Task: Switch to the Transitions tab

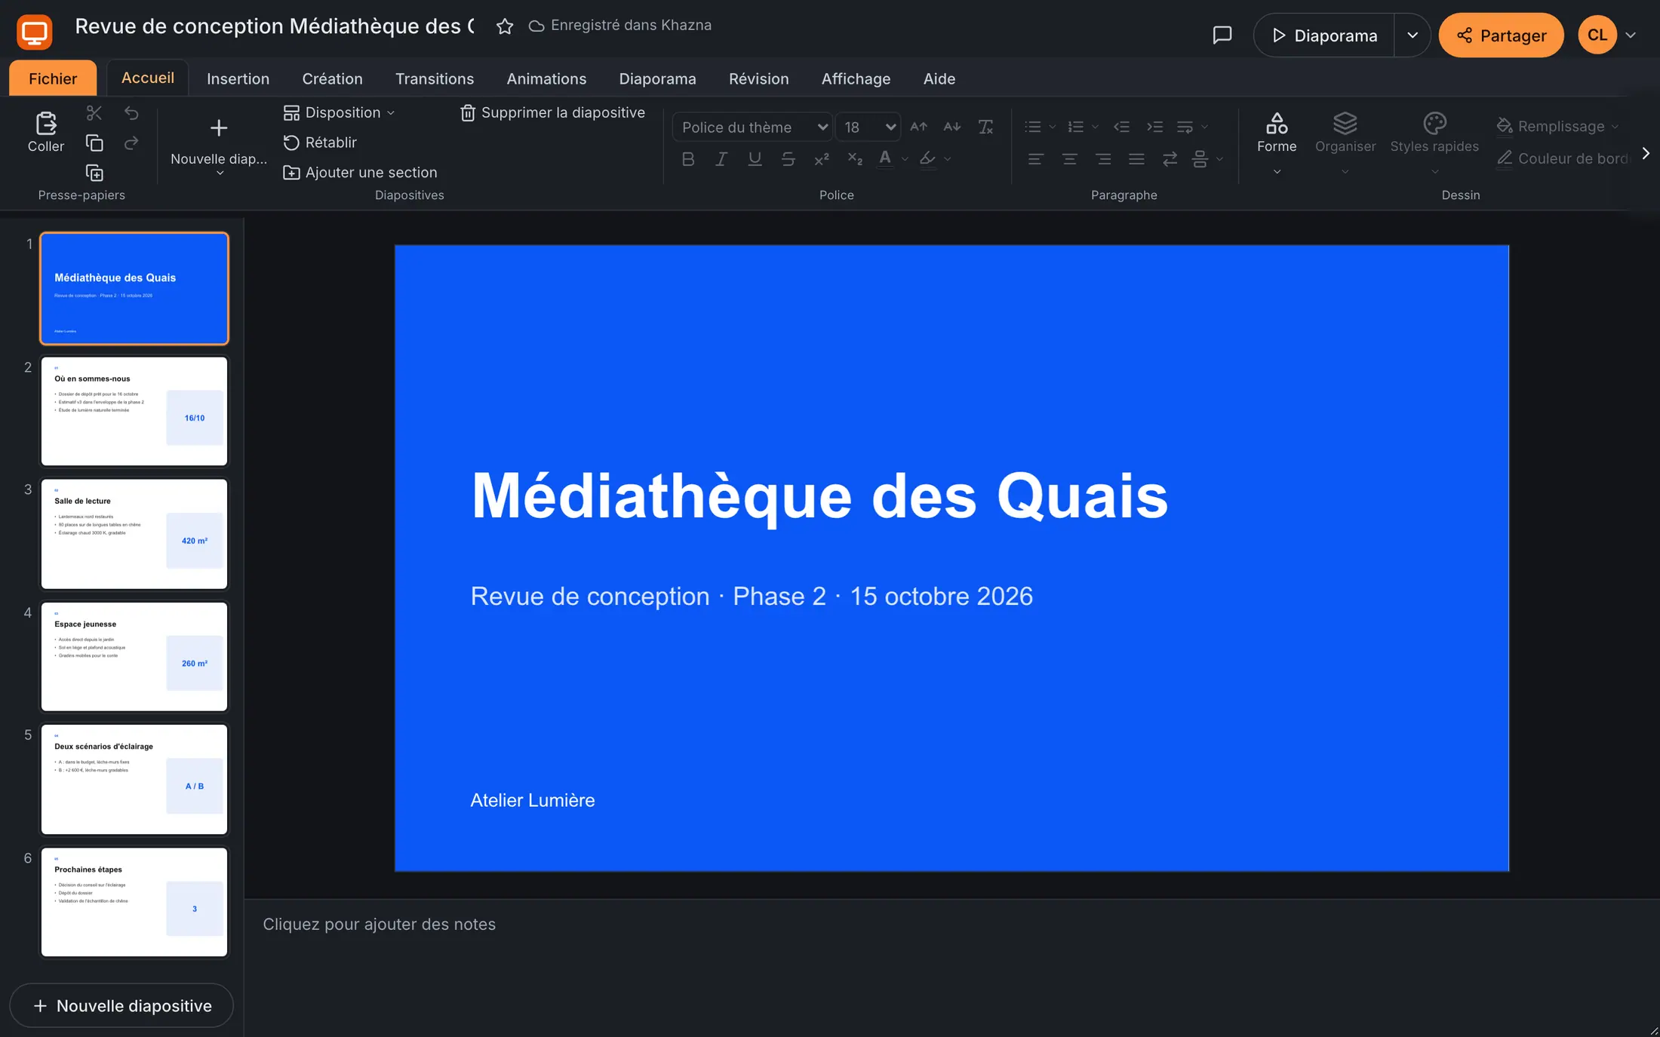Action: [x=435, y=78]
